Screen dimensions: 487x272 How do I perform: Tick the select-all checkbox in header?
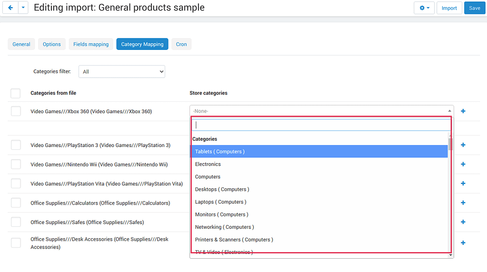click(16, 93)
